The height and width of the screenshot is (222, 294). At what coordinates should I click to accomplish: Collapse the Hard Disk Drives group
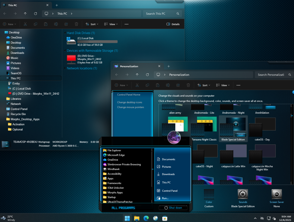[x=65, y=33]
